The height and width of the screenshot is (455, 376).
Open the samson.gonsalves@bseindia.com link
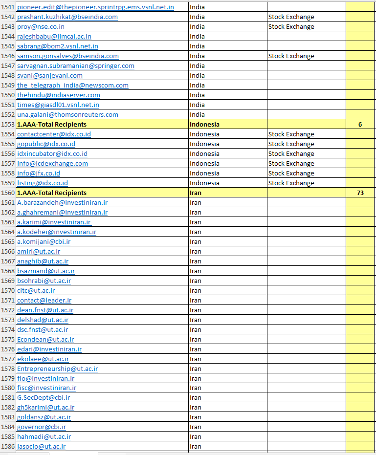coord(68,56)
